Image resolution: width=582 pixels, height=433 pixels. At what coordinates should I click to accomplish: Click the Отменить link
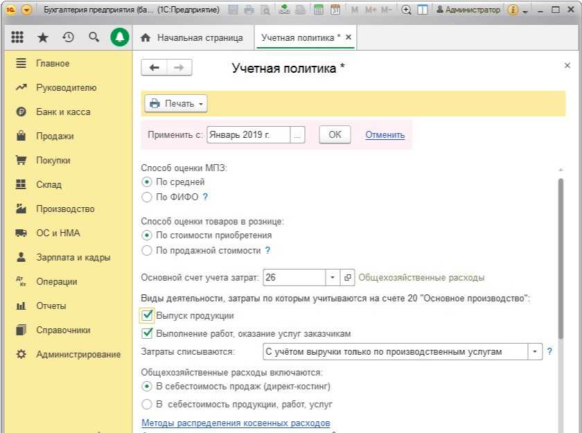pos(385,134)
